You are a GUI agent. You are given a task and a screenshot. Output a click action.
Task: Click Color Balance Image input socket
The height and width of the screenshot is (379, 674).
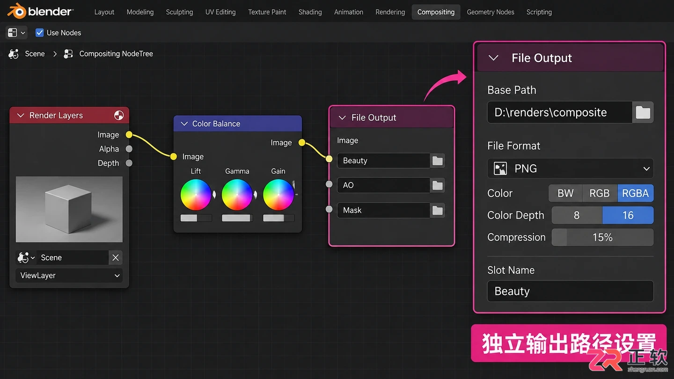click(x=174, y=156)
